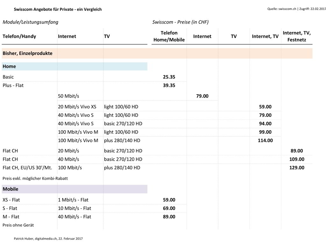
Task: Select the note 'Preis exkl. möglicher Kombi-Rabatt'
Action: point(35,179)
